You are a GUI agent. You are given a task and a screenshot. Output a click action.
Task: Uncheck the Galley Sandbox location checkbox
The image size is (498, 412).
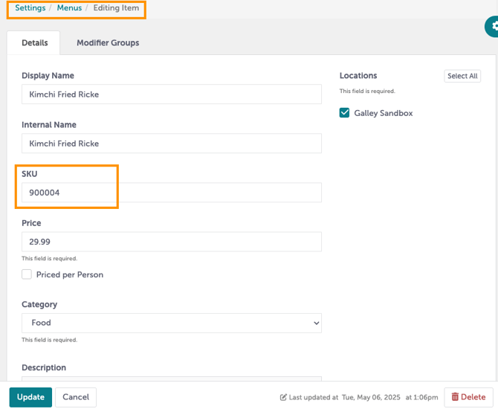point(345,113)
